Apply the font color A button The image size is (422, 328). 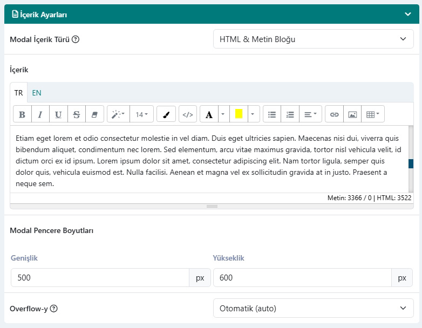click(209, 114)
